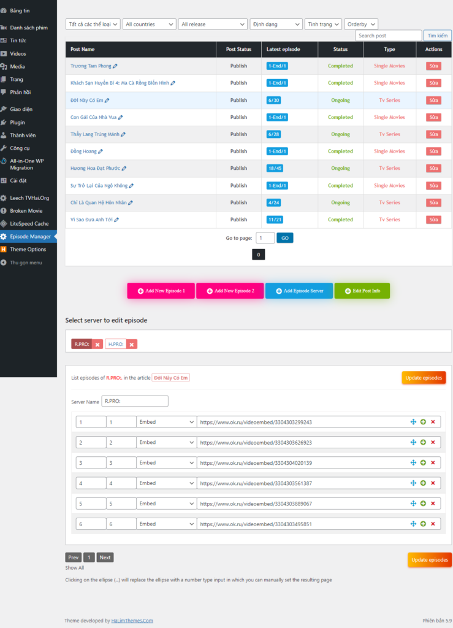Click the move handle icon on episode 1 row
This screenshot has height=628, width=453.
point(413,422)
